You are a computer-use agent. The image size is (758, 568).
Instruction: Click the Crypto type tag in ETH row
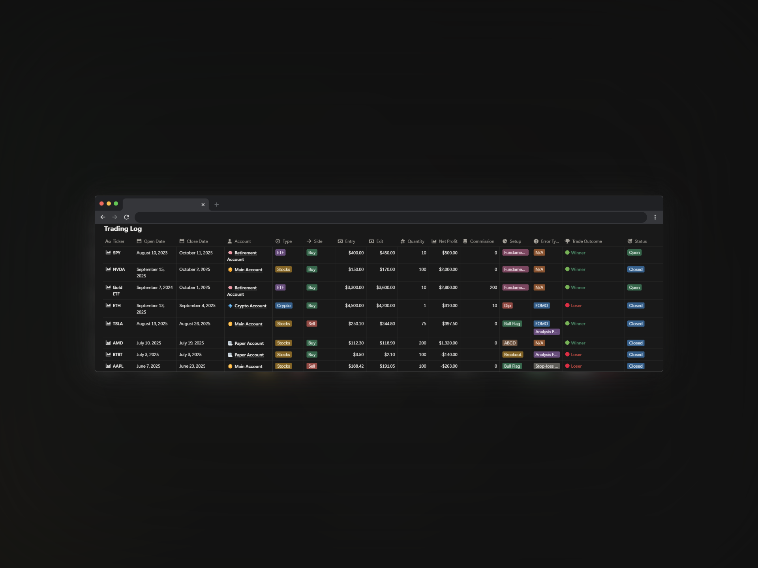pyautogui.click(x=284, y=305)
